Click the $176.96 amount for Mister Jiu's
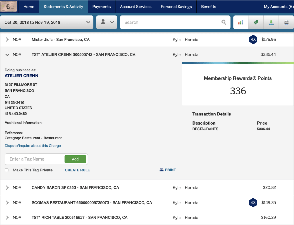 (x=268, y=40)
